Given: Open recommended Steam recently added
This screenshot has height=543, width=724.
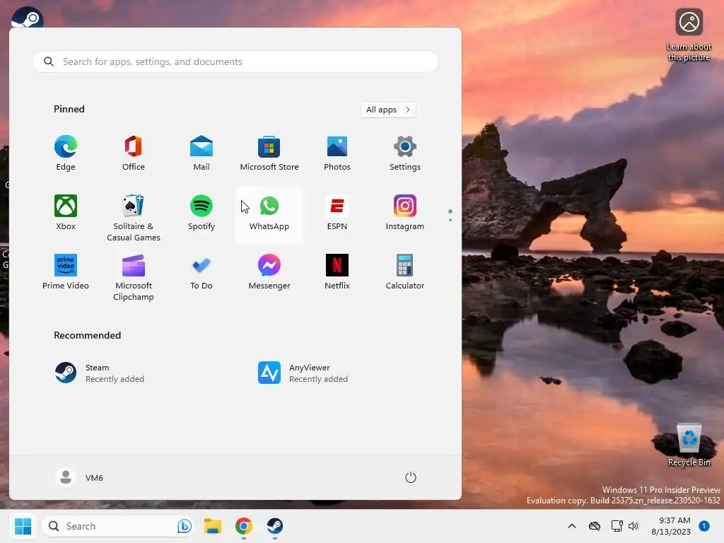Looking at the screenshot, I should (x=100, y=373).
